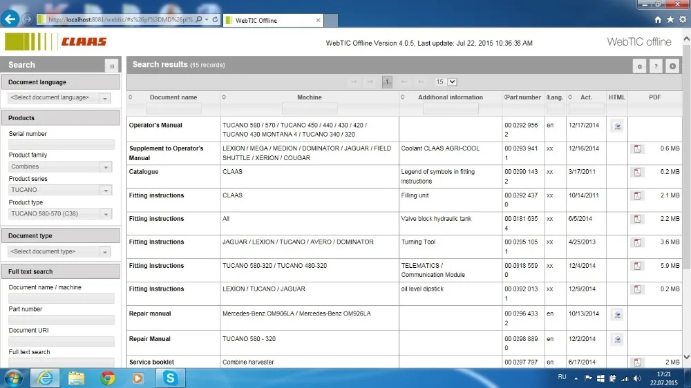691x388 pixels.
Task: Open PDF for the oil level dipstick instructions
Action: [x=637, y=289]
